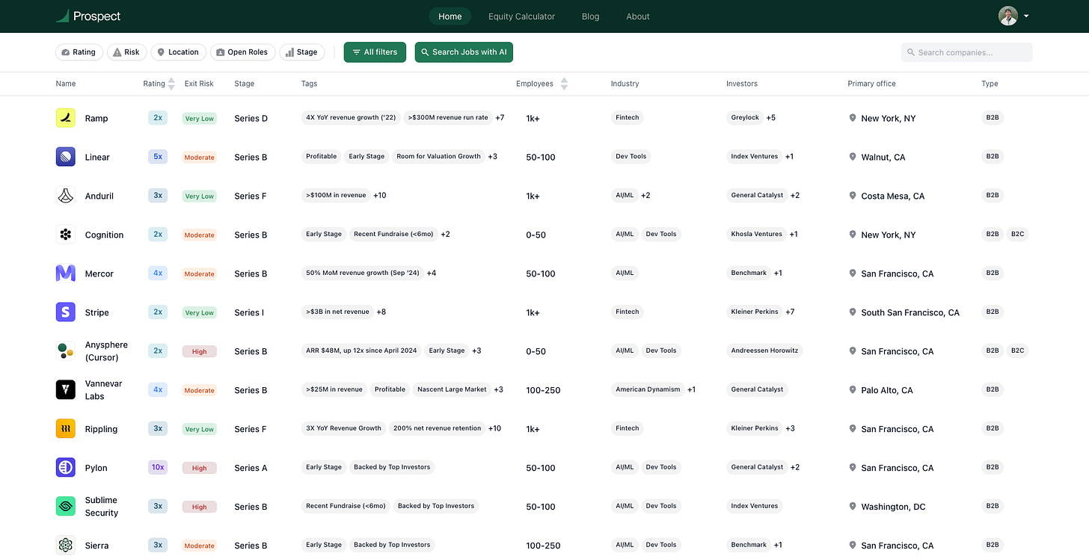Open the Location filter chip
This screenshot has width=1089, height=559.
coord(178,52)
